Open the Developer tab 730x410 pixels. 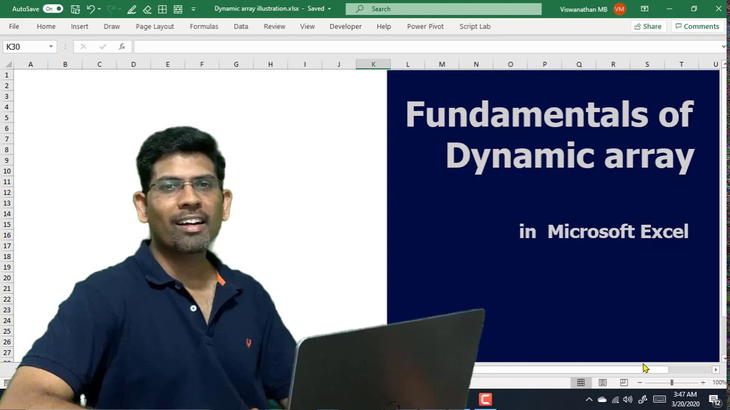click(346, 26)
